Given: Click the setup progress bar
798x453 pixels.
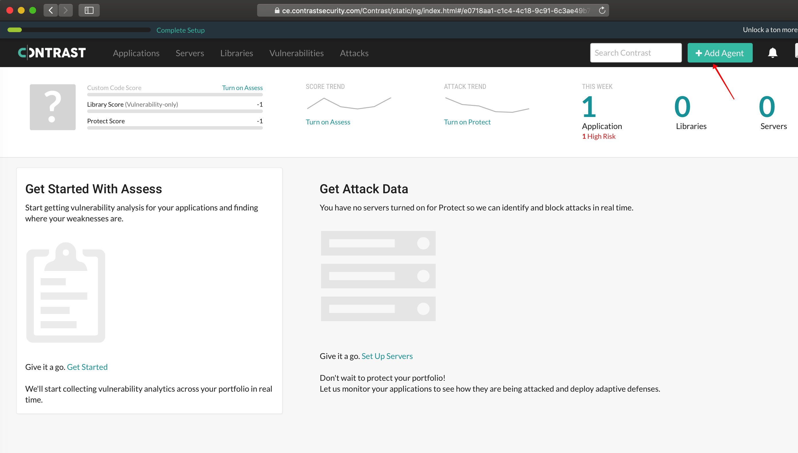Looking at the screenshot, I should pos(79,30).
